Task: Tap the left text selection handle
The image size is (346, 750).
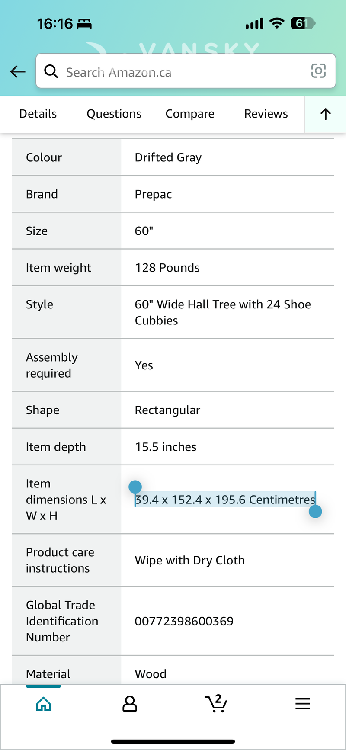Action: click(x=135, y=487)
